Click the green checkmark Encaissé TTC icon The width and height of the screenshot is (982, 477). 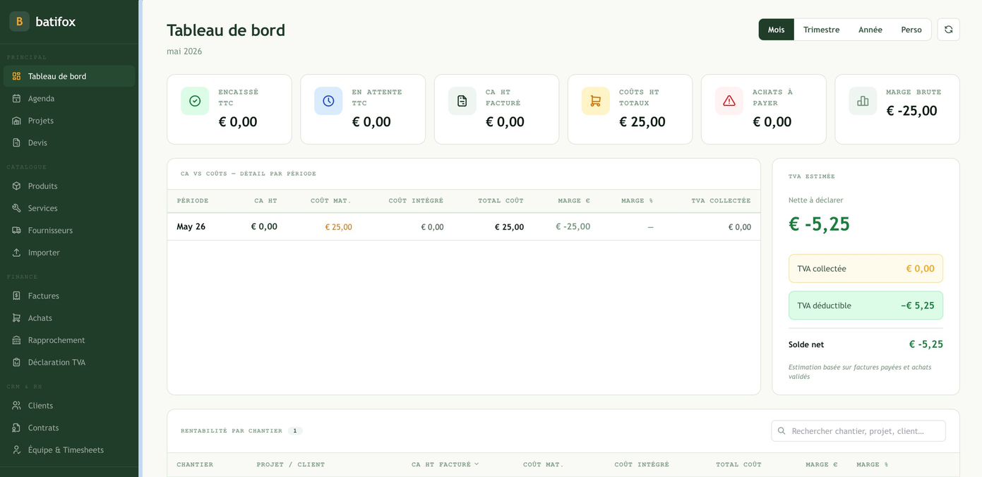pos(195,101)
